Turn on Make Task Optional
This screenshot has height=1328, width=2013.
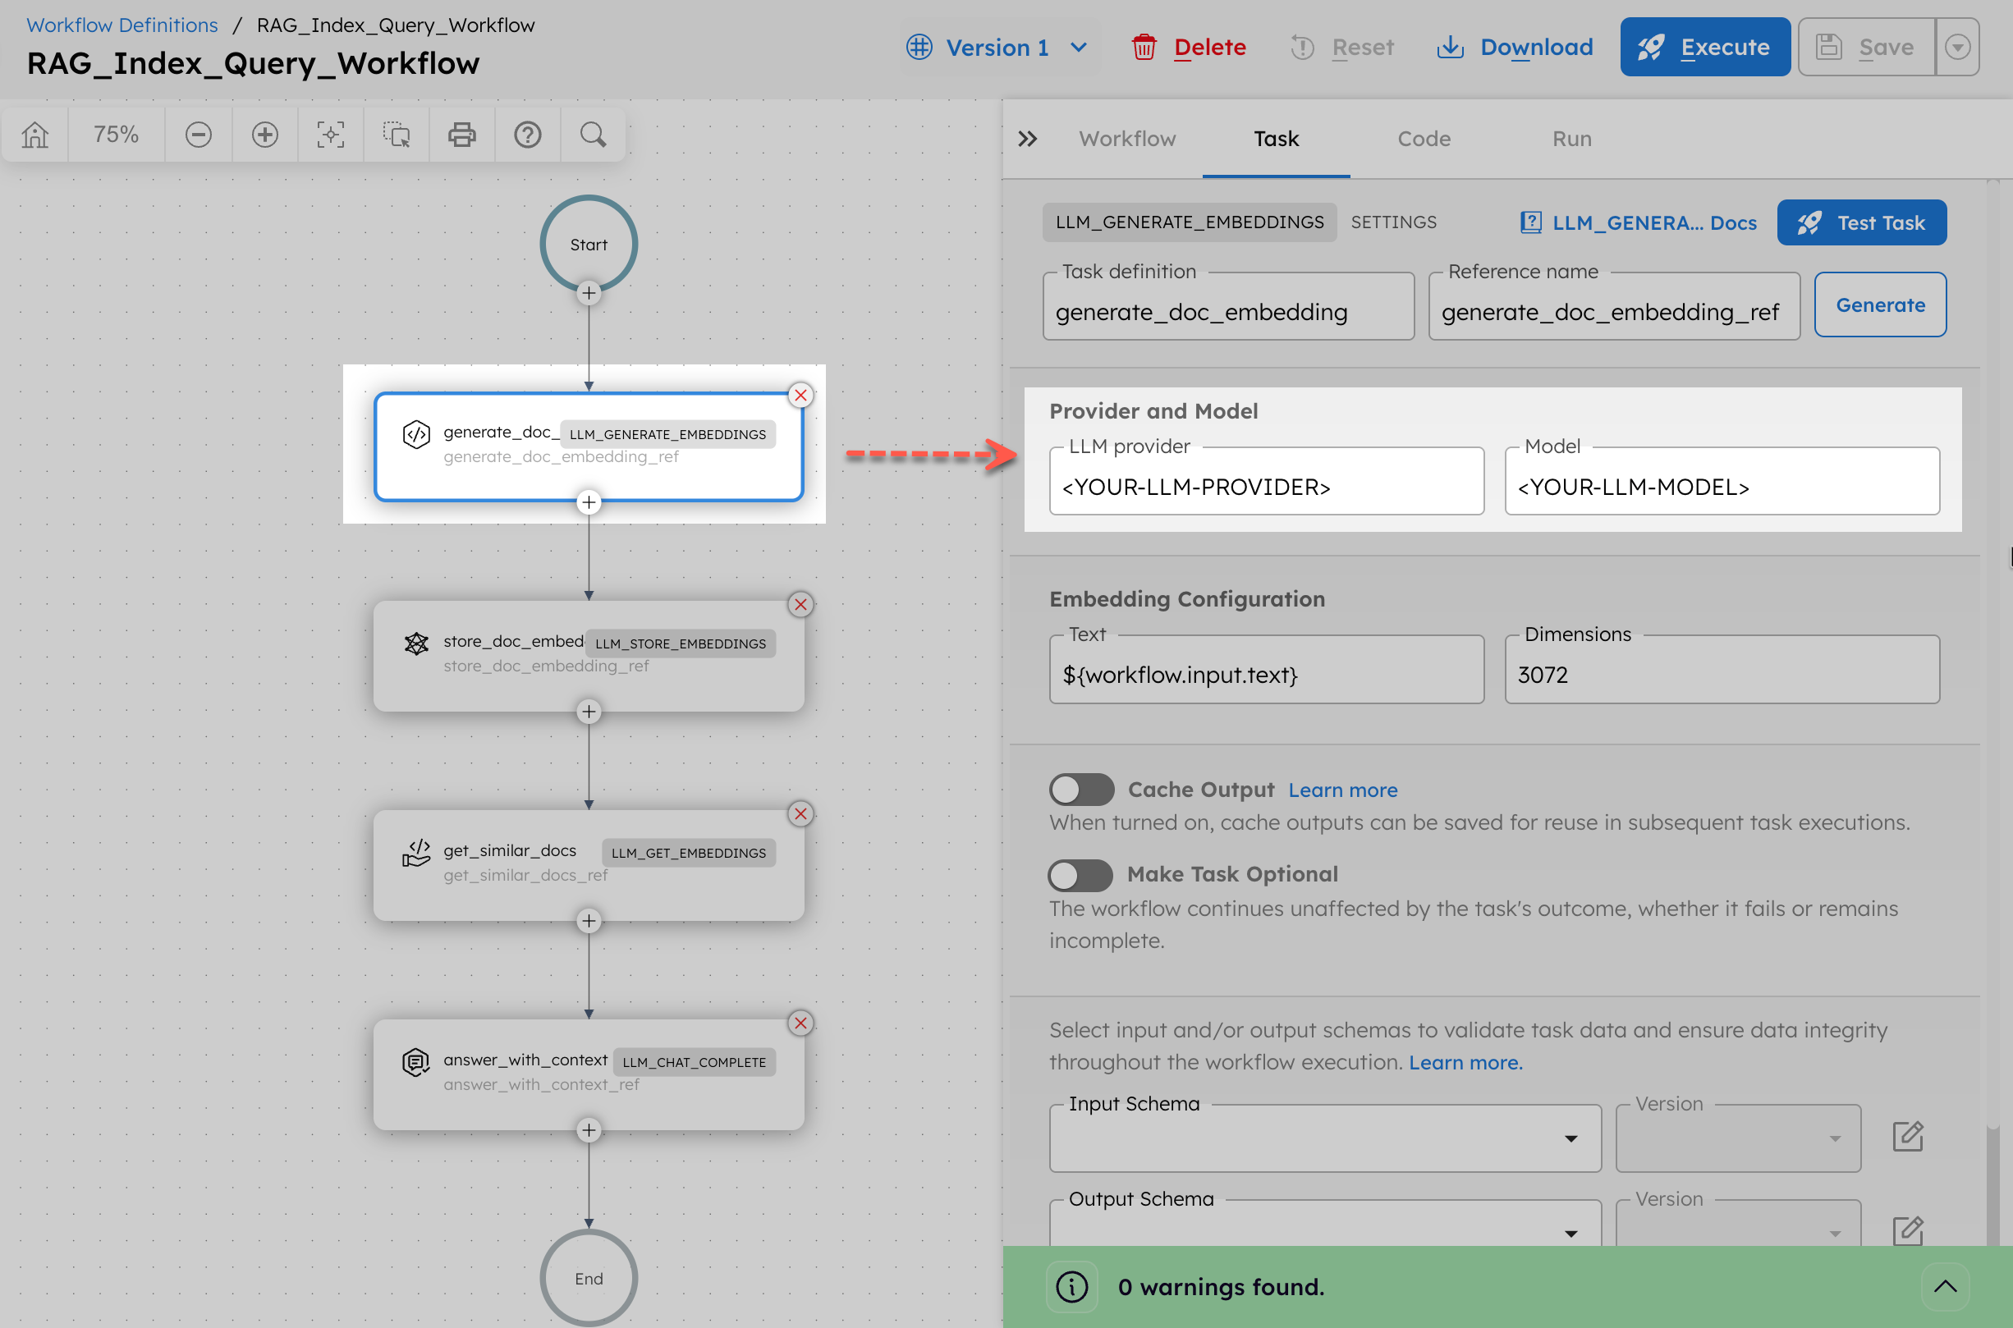(1081, 875)
